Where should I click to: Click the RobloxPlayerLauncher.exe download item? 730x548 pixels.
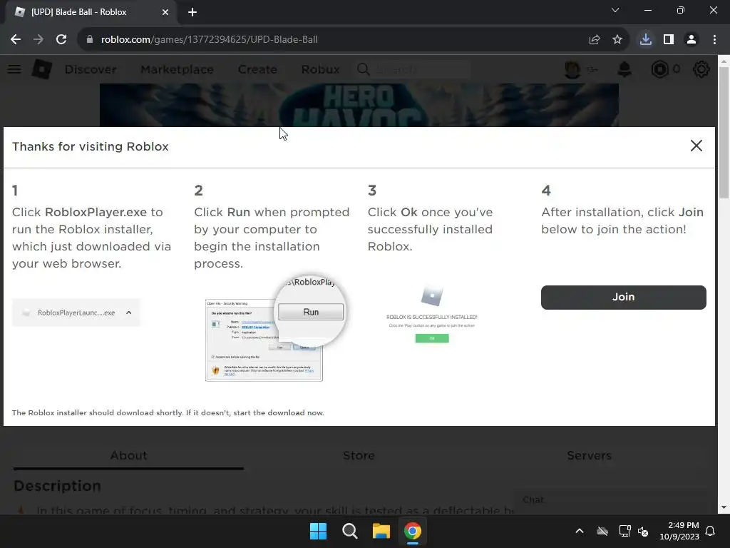76,313
